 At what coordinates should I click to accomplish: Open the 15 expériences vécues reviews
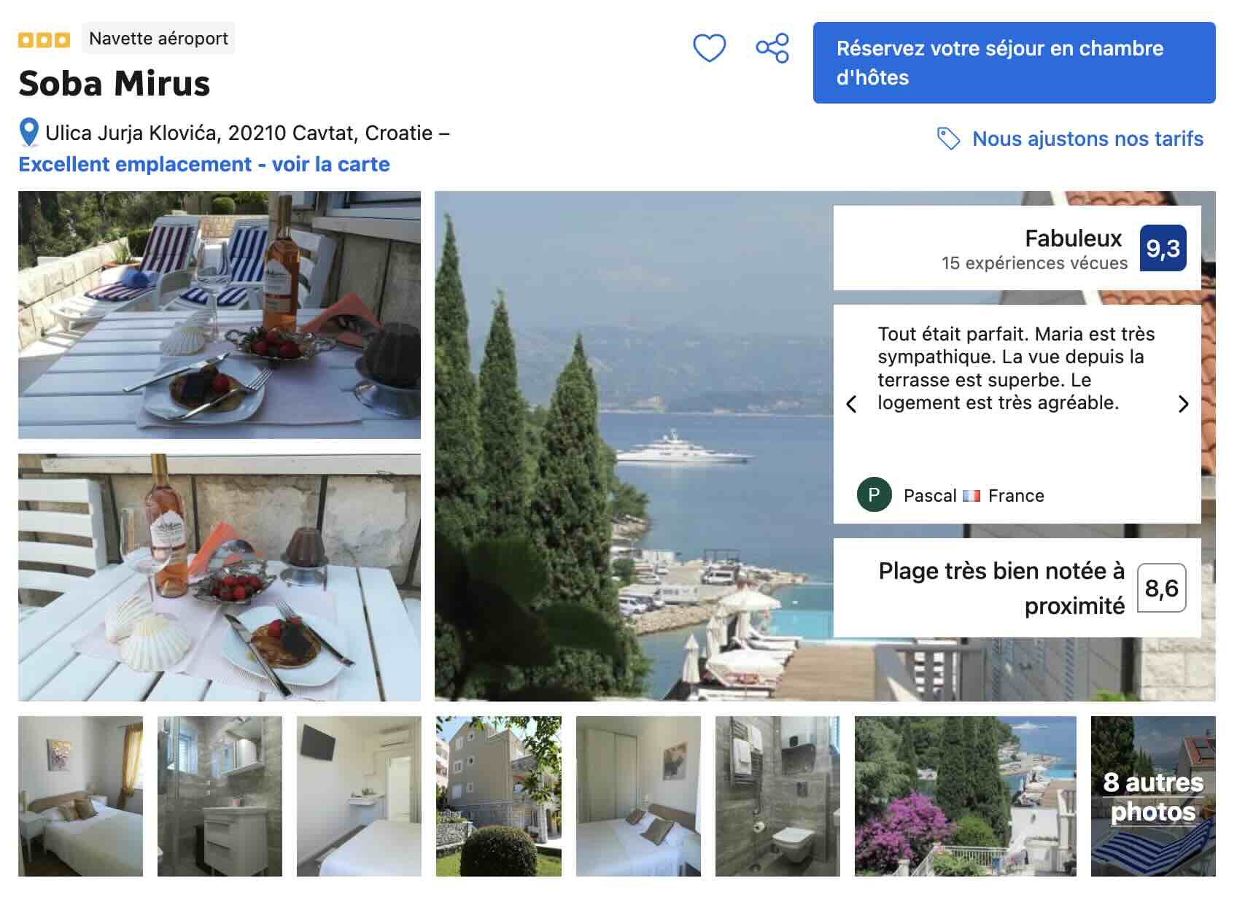(1034, 263)
